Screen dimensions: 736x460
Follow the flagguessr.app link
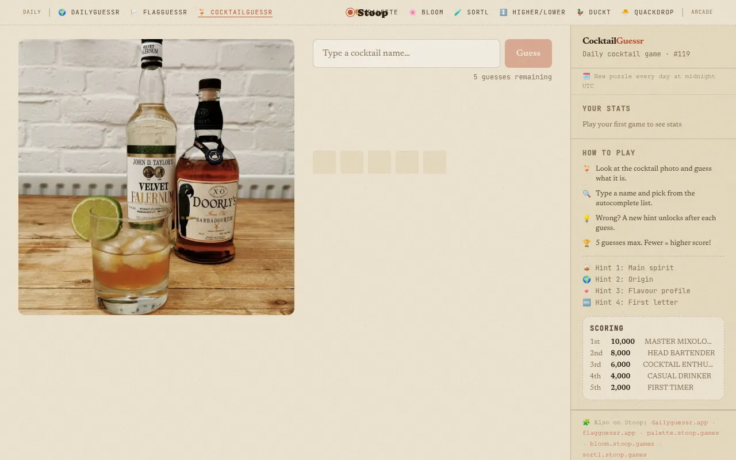coord(609,433)
